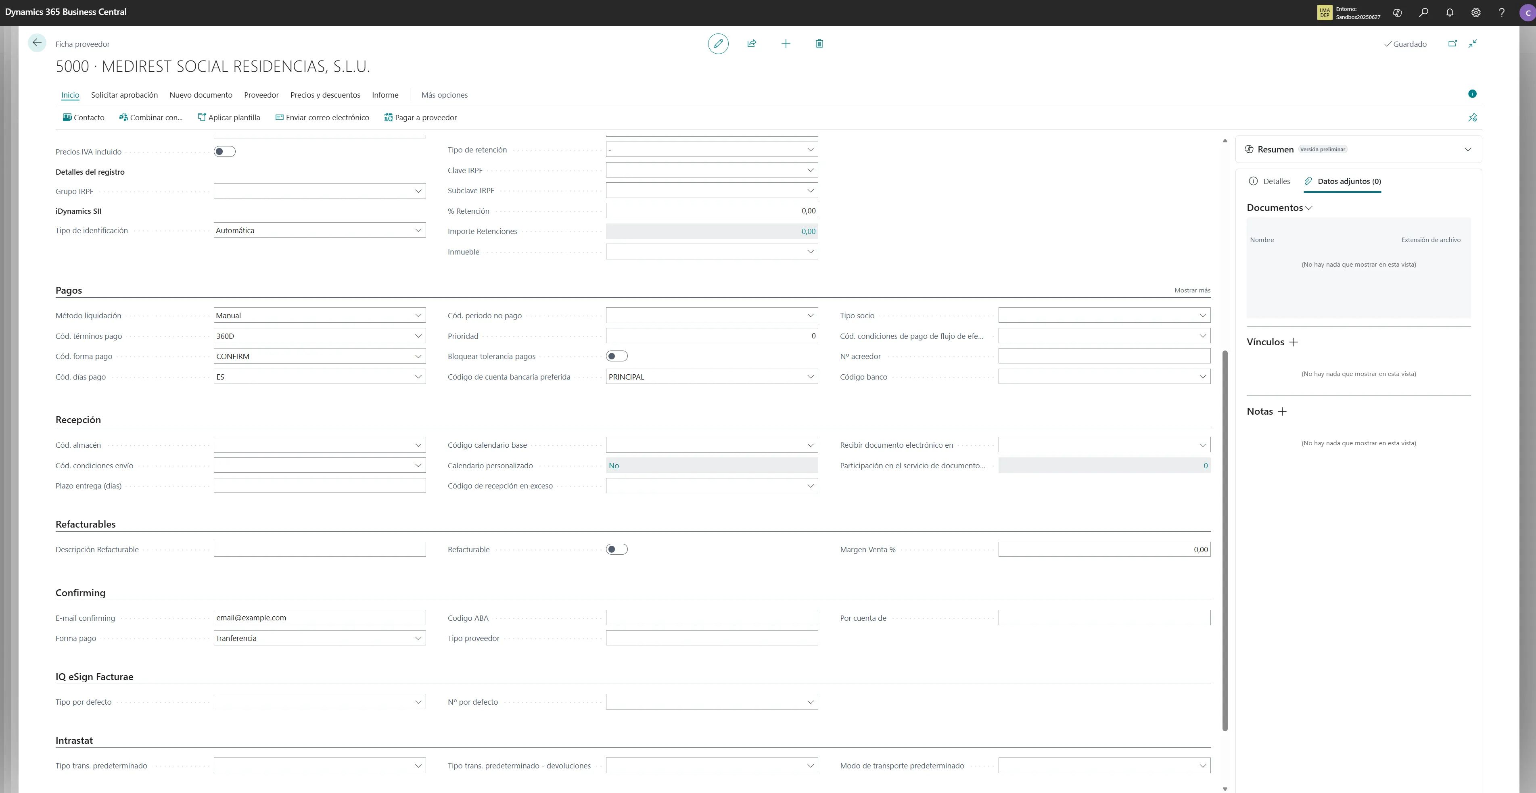
Task: Click the Prioridad input field
Action: click(x=711, y=336)
